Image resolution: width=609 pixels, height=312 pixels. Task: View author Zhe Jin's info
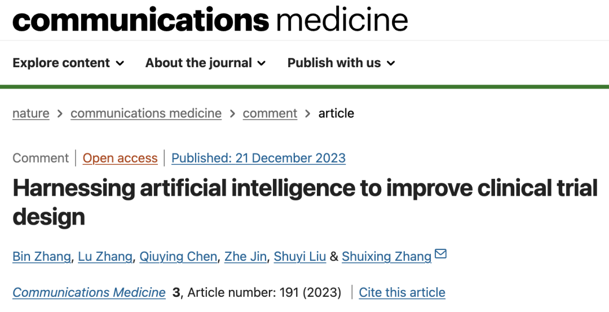point(245,257)
